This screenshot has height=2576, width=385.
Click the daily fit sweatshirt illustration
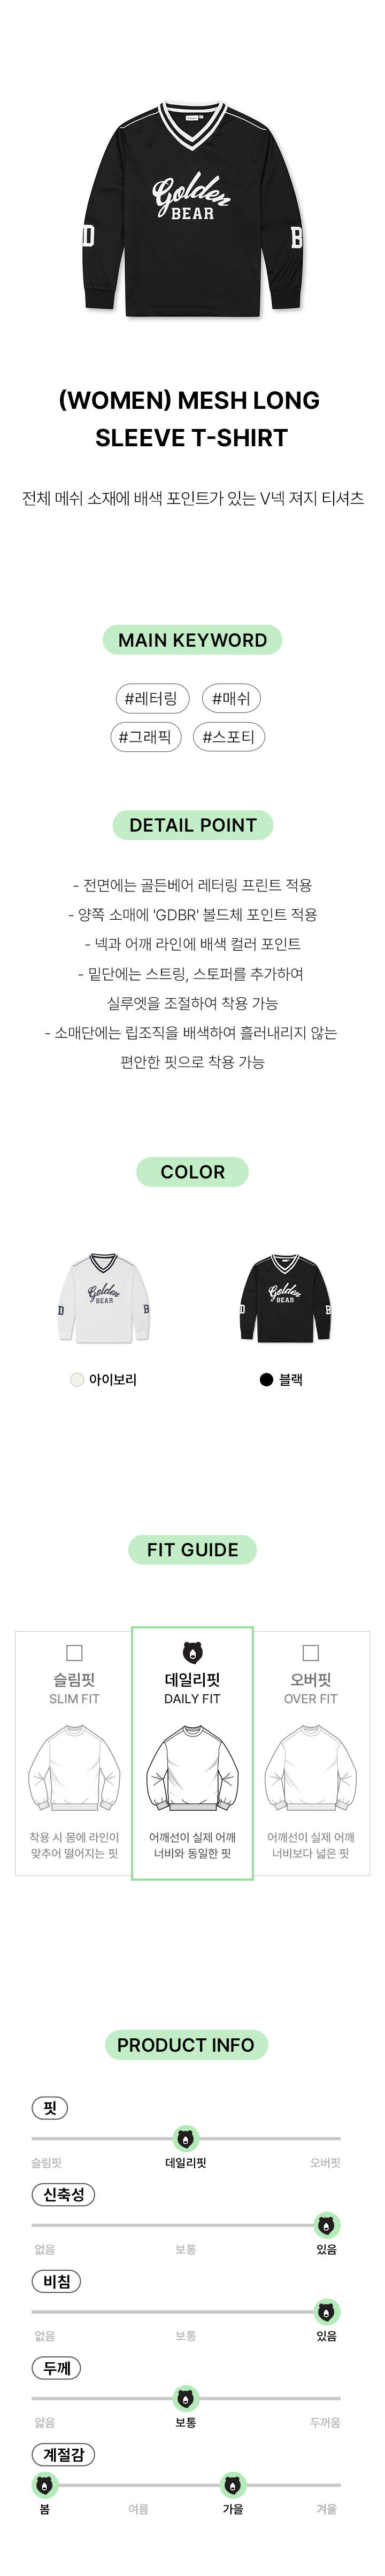click(x=192, y=1769)
